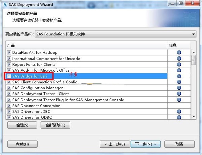Uncheck SAS Configuration Manager
Viewport: 202px width, 155px height.
pos(9,88)
